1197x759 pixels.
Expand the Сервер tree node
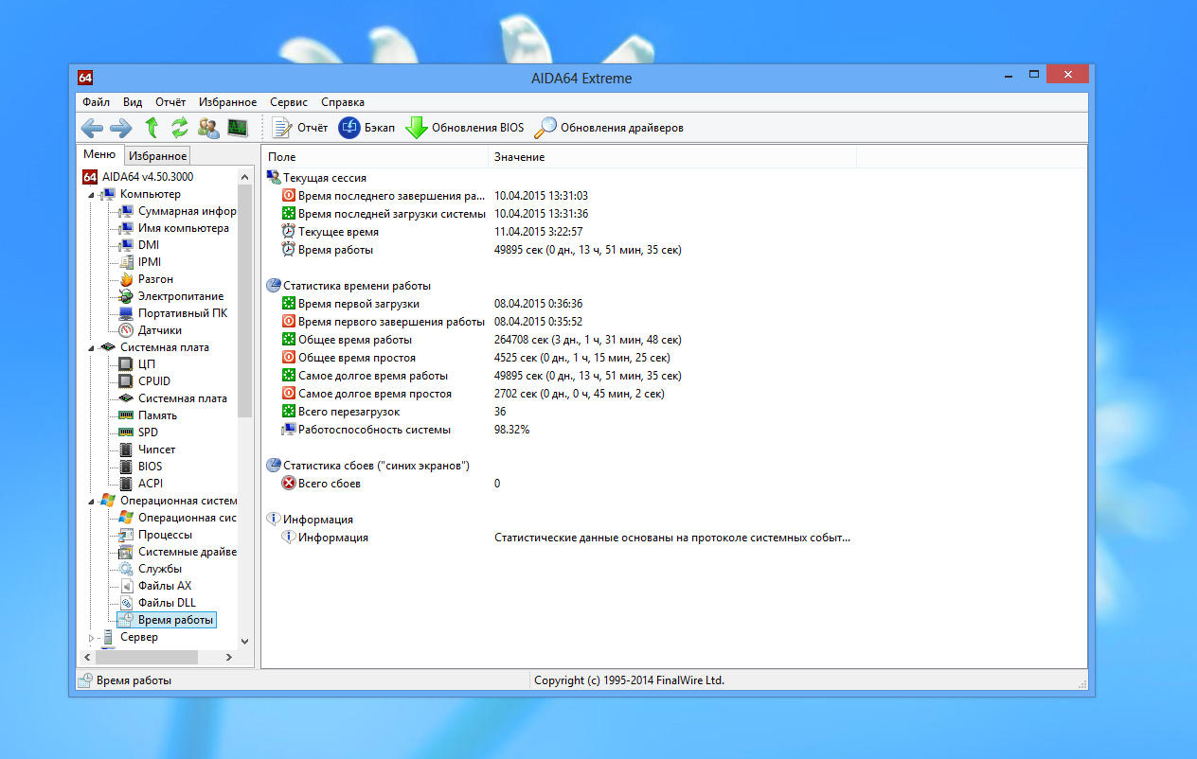[x=91, y=638]
